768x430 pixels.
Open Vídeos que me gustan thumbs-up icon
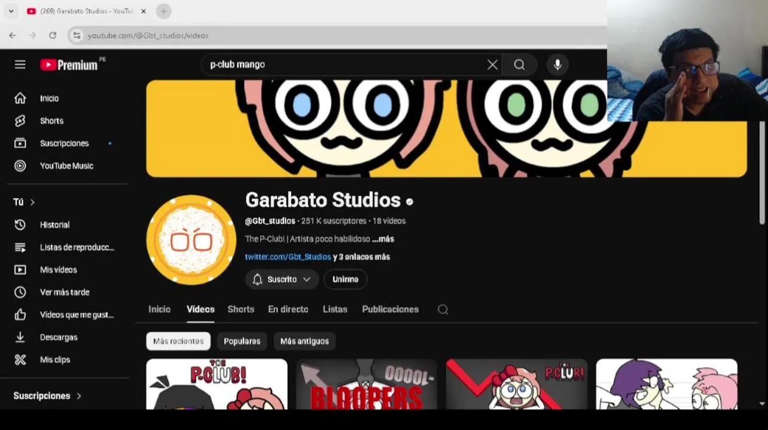pos(20,315)
